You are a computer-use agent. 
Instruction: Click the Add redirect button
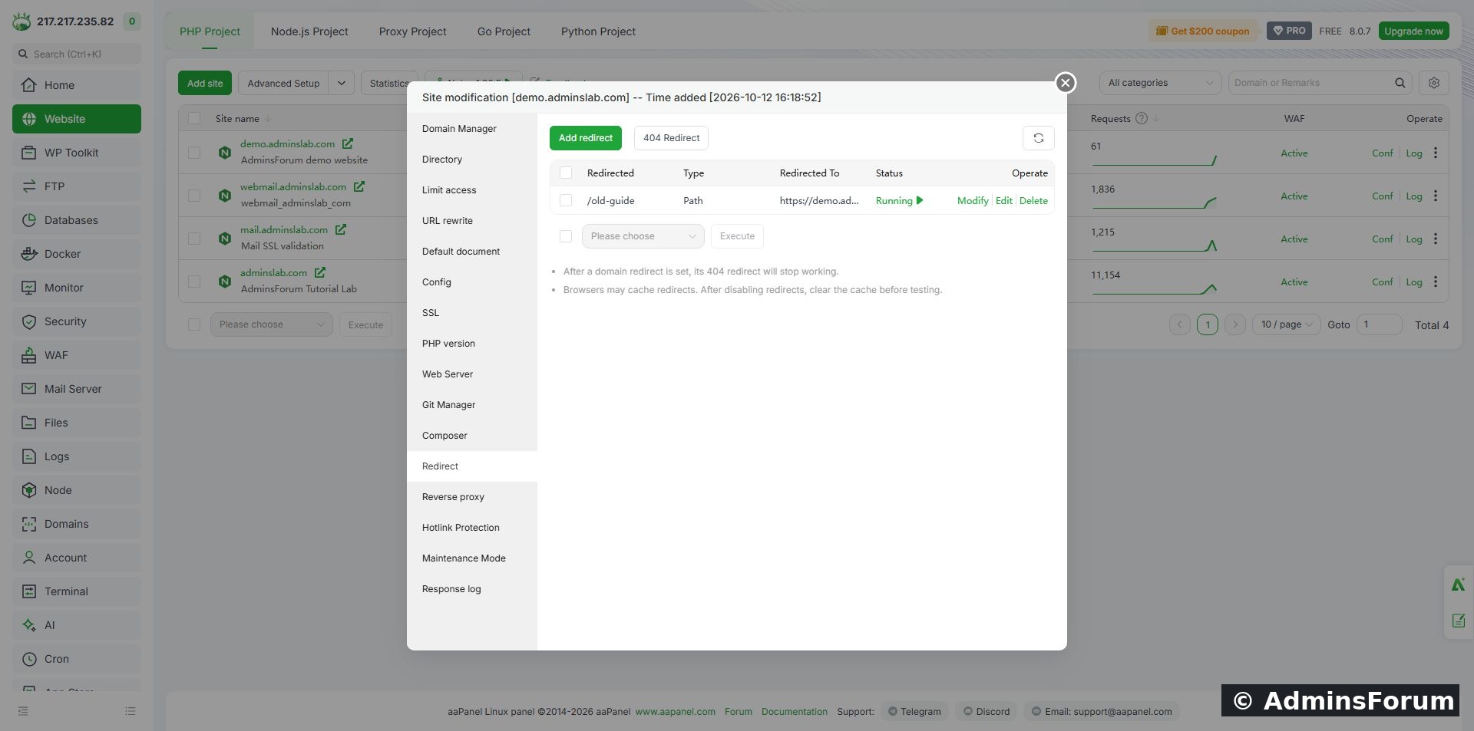tap(586, 138)
